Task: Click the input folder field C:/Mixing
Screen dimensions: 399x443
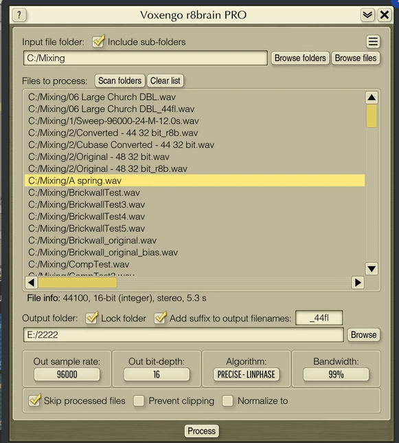Action: click(x=146, y=58)
